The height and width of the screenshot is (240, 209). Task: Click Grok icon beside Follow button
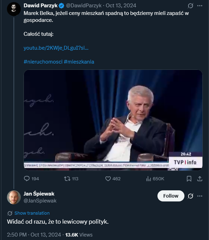(x=190, y=196)
